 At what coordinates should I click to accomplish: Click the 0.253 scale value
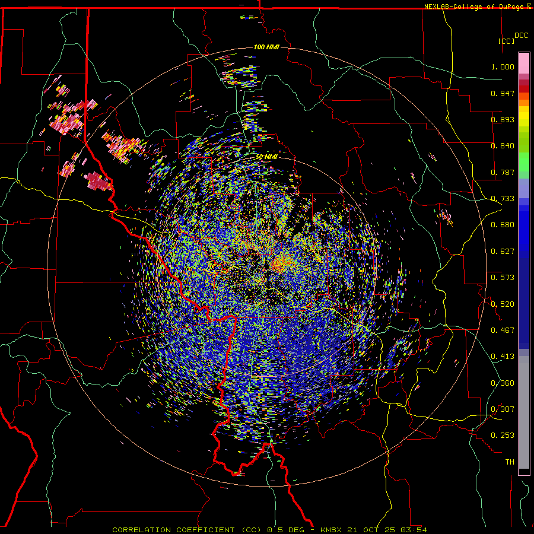[x=503, y=436]
